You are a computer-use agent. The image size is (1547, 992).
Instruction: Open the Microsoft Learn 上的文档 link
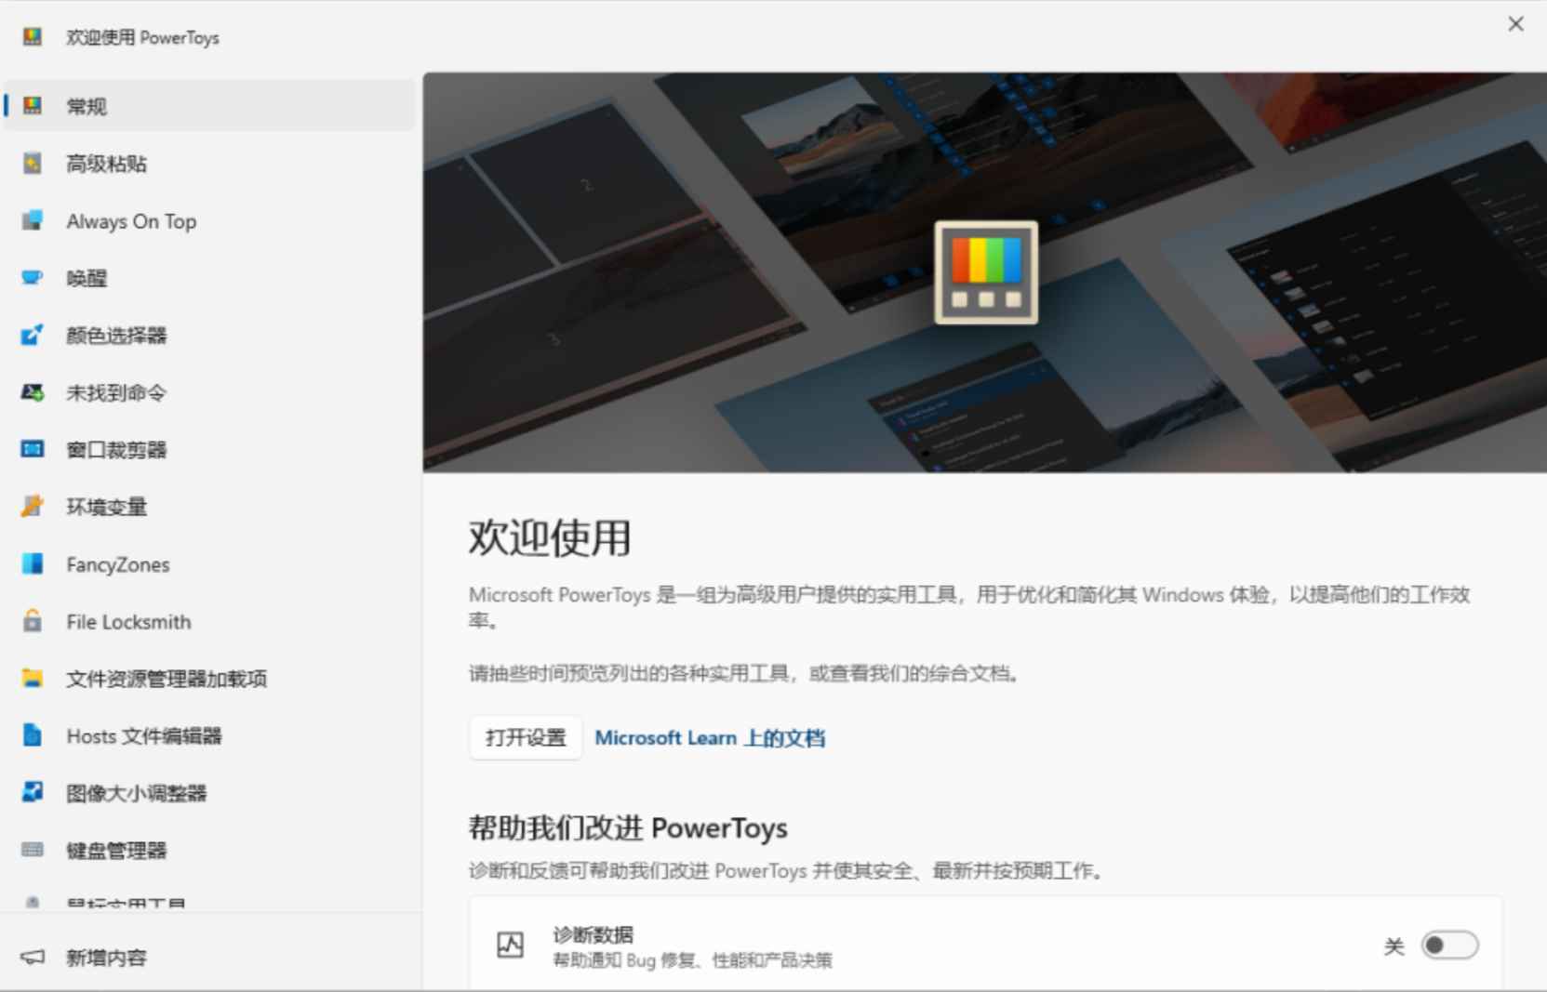[710, 737]
